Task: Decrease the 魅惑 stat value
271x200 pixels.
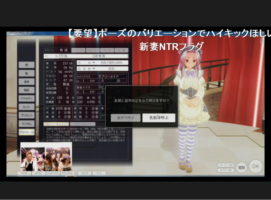Action: (x=65, y=117)
